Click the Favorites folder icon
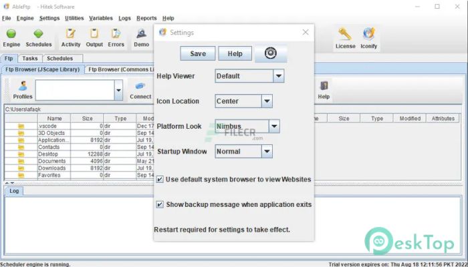The image size is (468, 267). click(21, 175)
